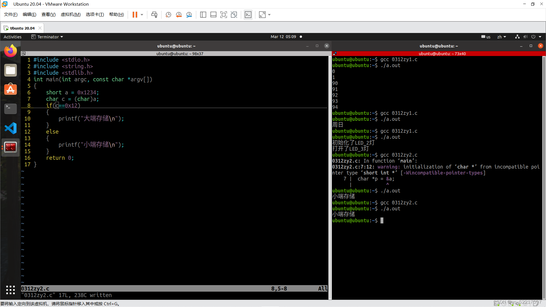Image resolution: width=546 pixels, height=307 pixels.
Task: Select the Ubuntu 20.04 VM tab
Action: [22, 28]
